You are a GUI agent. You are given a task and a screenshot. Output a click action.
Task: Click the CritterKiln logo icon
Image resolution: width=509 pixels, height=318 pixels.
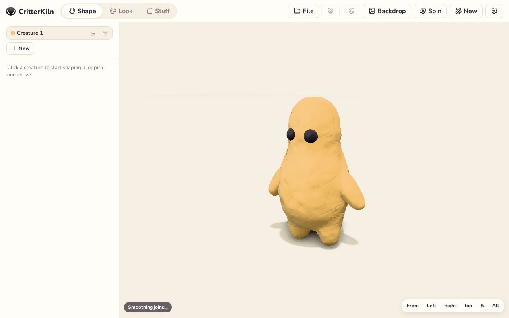(11, 11)
